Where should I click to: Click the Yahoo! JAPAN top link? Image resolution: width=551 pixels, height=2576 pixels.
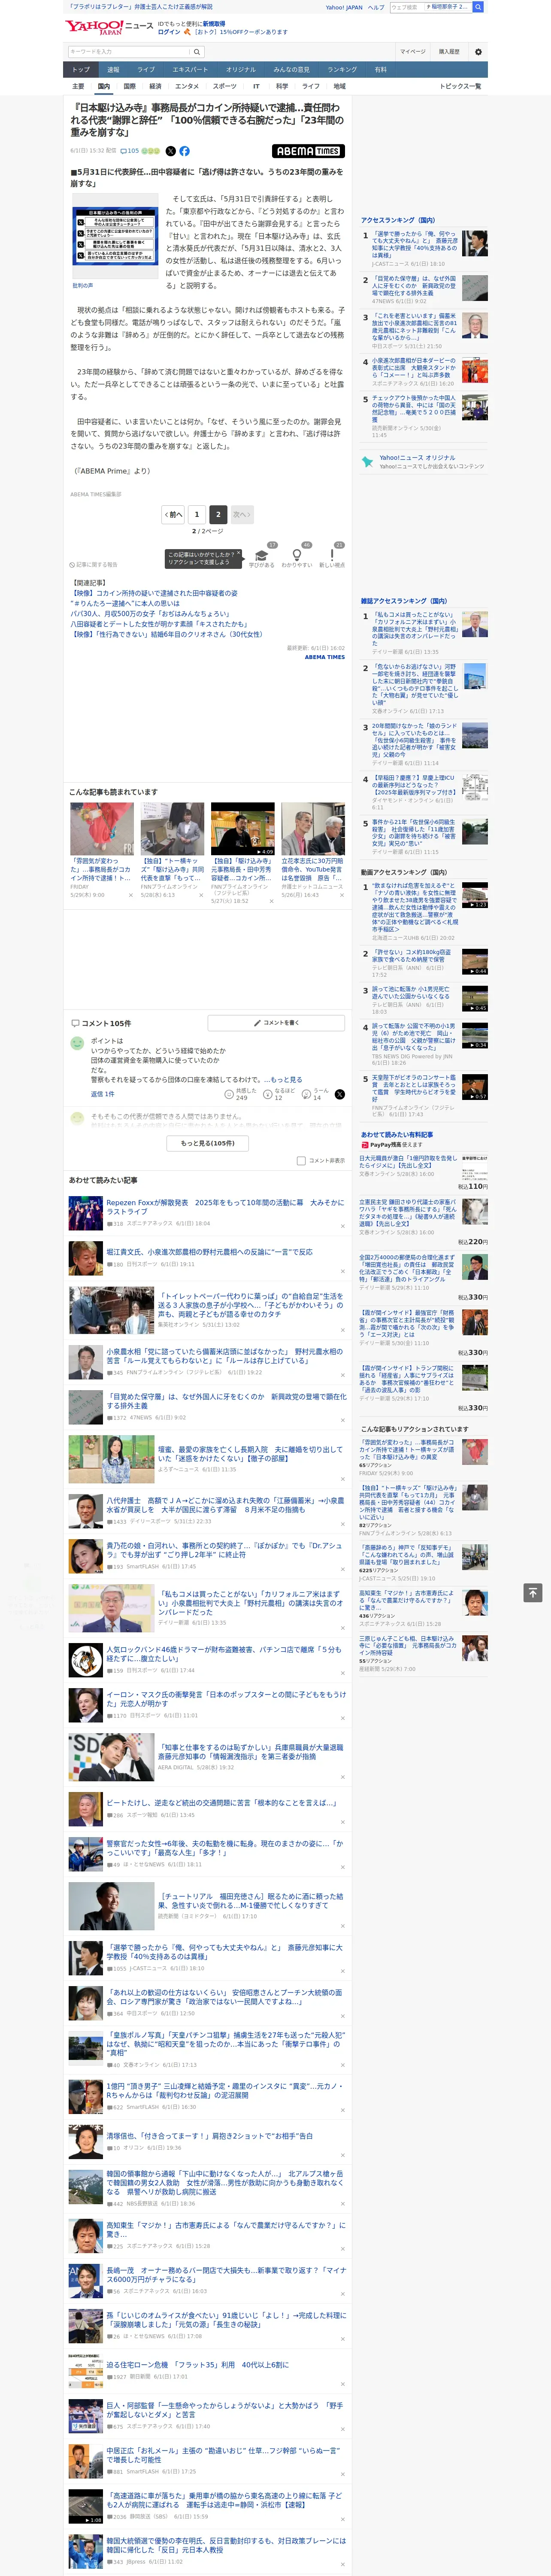344,7
